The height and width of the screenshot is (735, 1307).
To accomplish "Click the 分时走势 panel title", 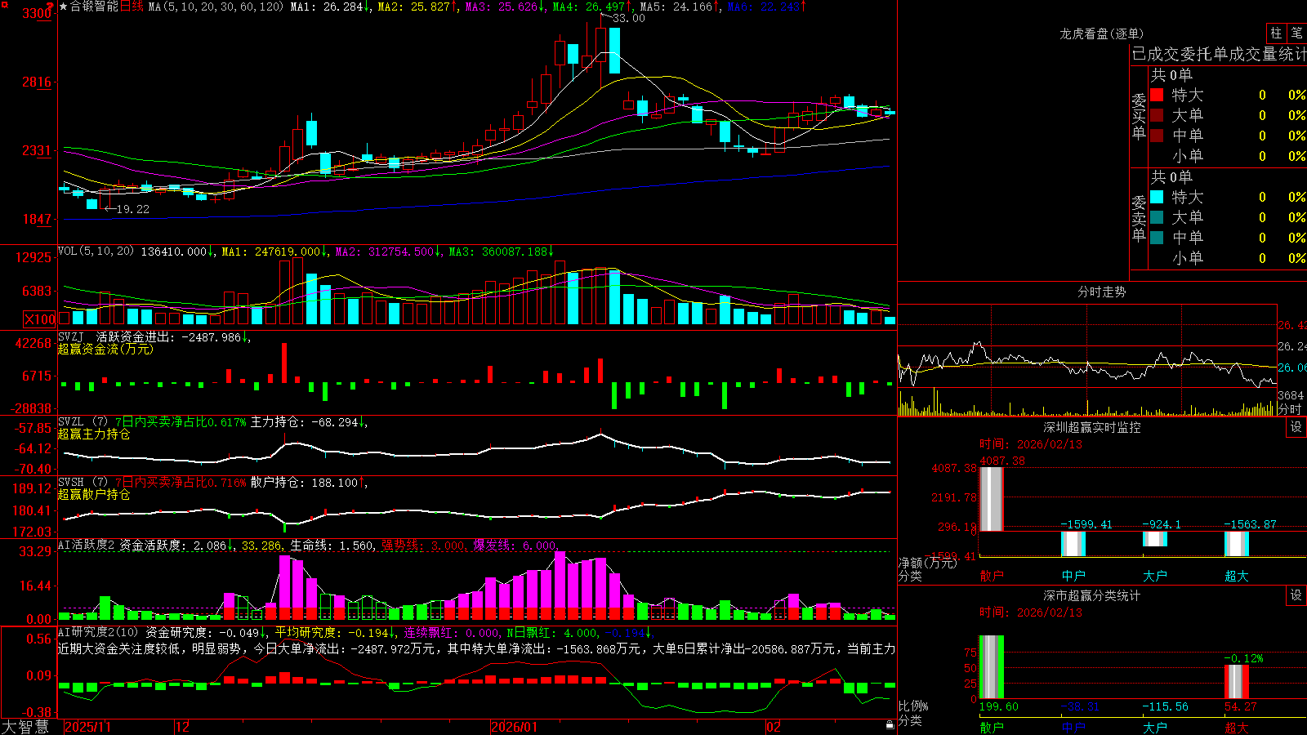I will point(1101,292).
